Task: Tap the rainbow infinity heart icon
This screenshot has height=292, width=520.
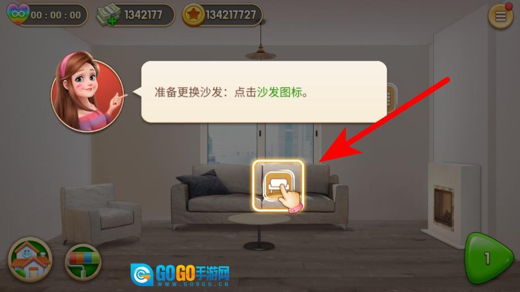Action: click(18, 14)
